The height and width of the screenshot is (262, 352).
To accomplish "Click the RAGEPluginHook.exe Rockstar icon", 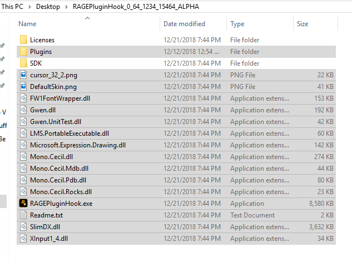I will click(23, 203).
